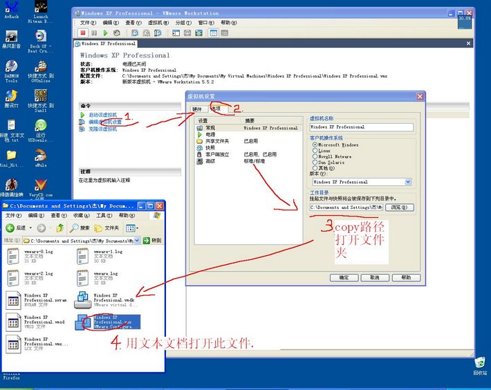Click the virtual machine name input field
Screen dimensions: 491x390
[361, 127]
